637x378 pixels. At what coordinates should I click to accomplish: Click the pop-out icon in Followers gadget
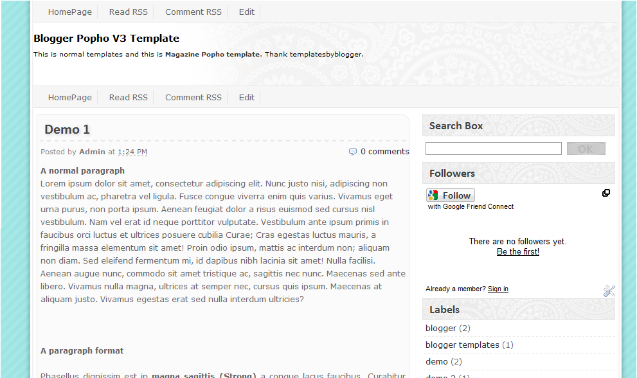606,193
